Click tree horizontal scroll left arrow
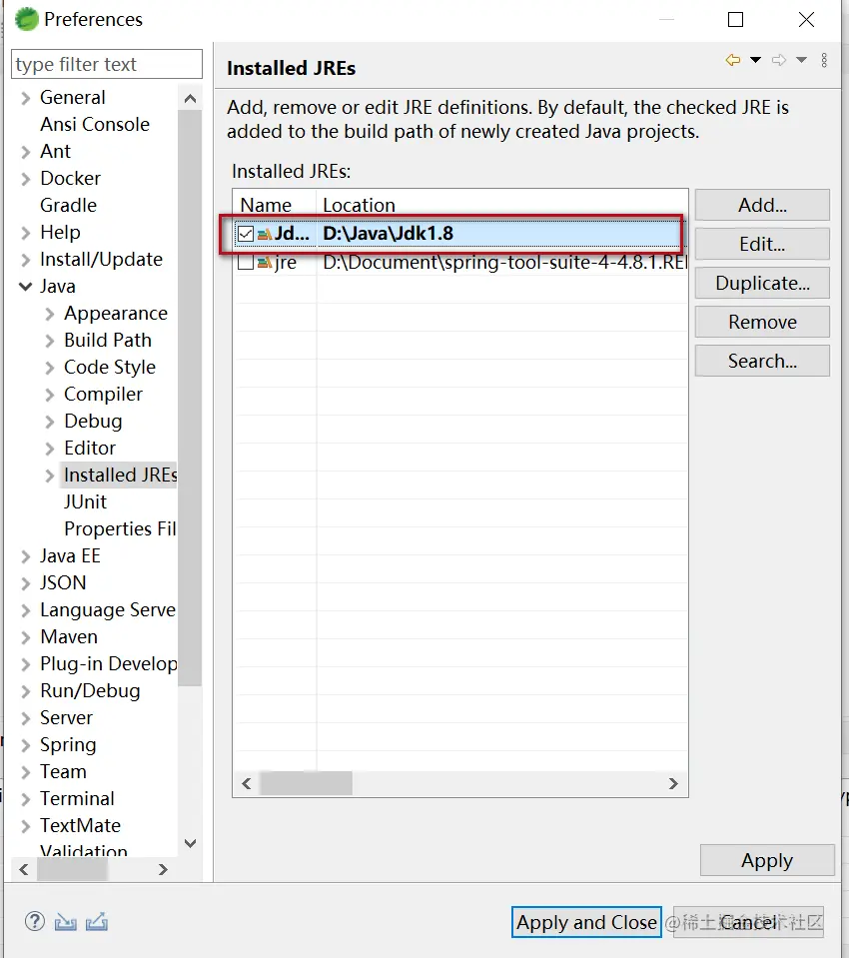 (x=24, y=869)
